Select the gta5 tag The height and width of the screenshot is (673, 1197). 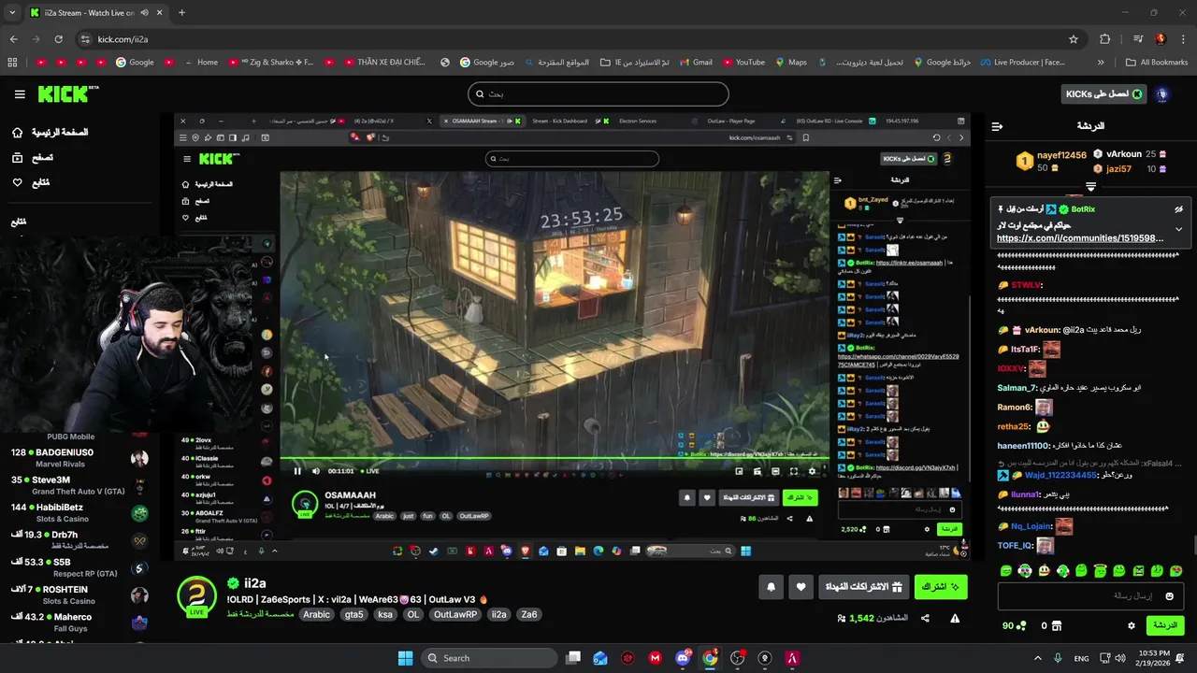click(x=353, y=614)
